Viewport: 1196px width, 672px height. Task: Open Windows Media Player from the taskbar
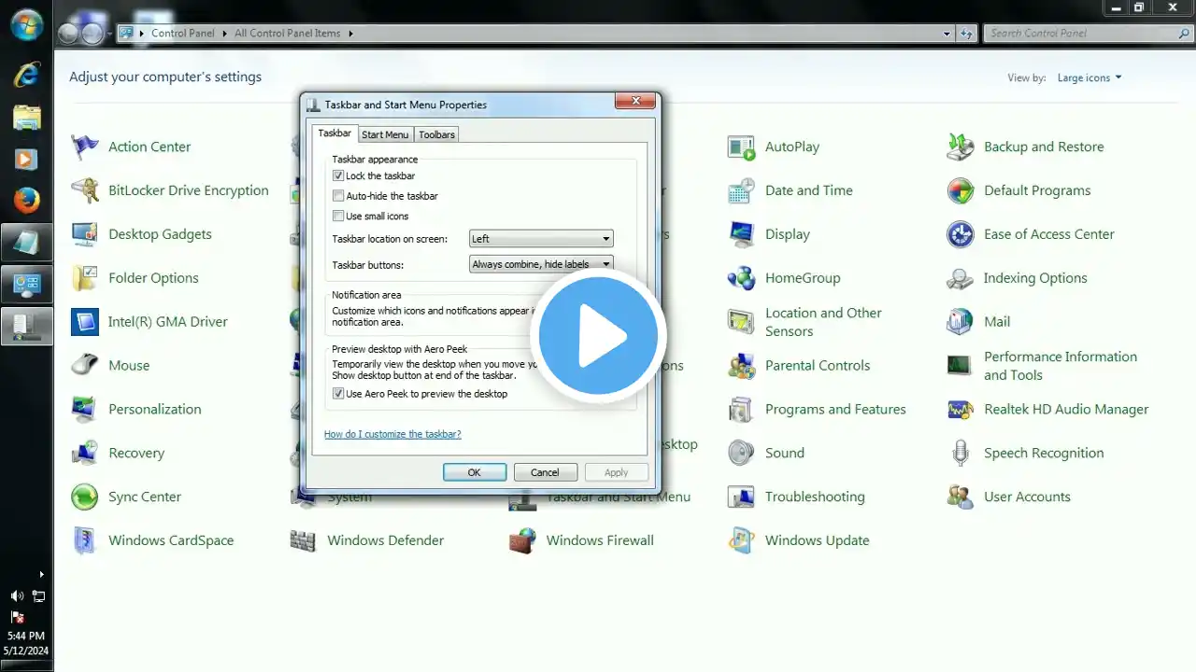coord(26,158)
